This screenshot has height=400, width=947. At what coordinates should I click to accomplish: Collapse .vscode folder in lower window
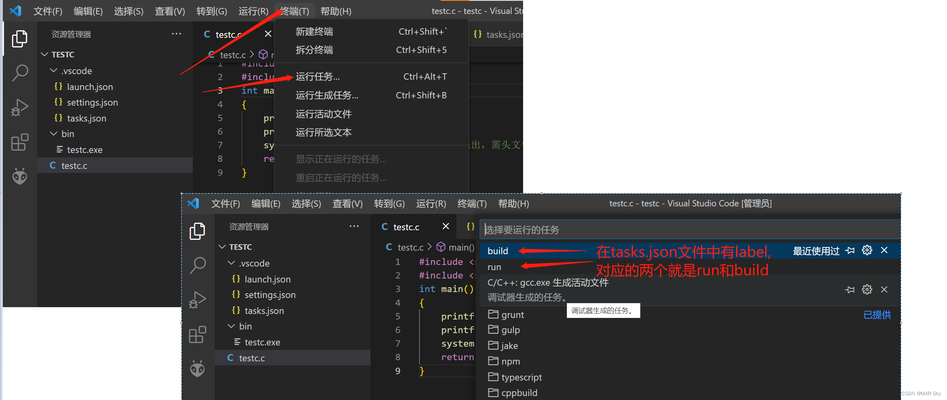point(231,263)
